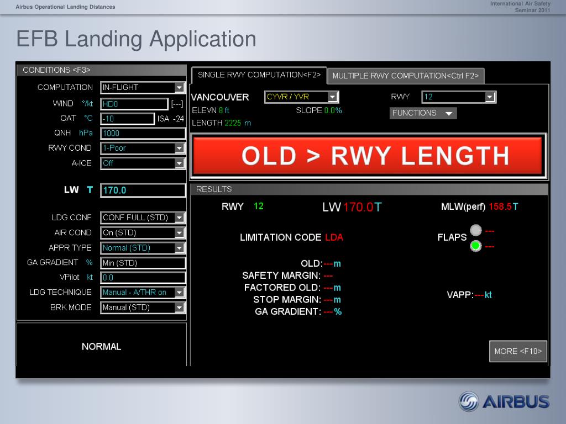Click the LIMITATION CODE LDA value
The height and width of the screenshot is (424, 566).
(x=334, y=237)
